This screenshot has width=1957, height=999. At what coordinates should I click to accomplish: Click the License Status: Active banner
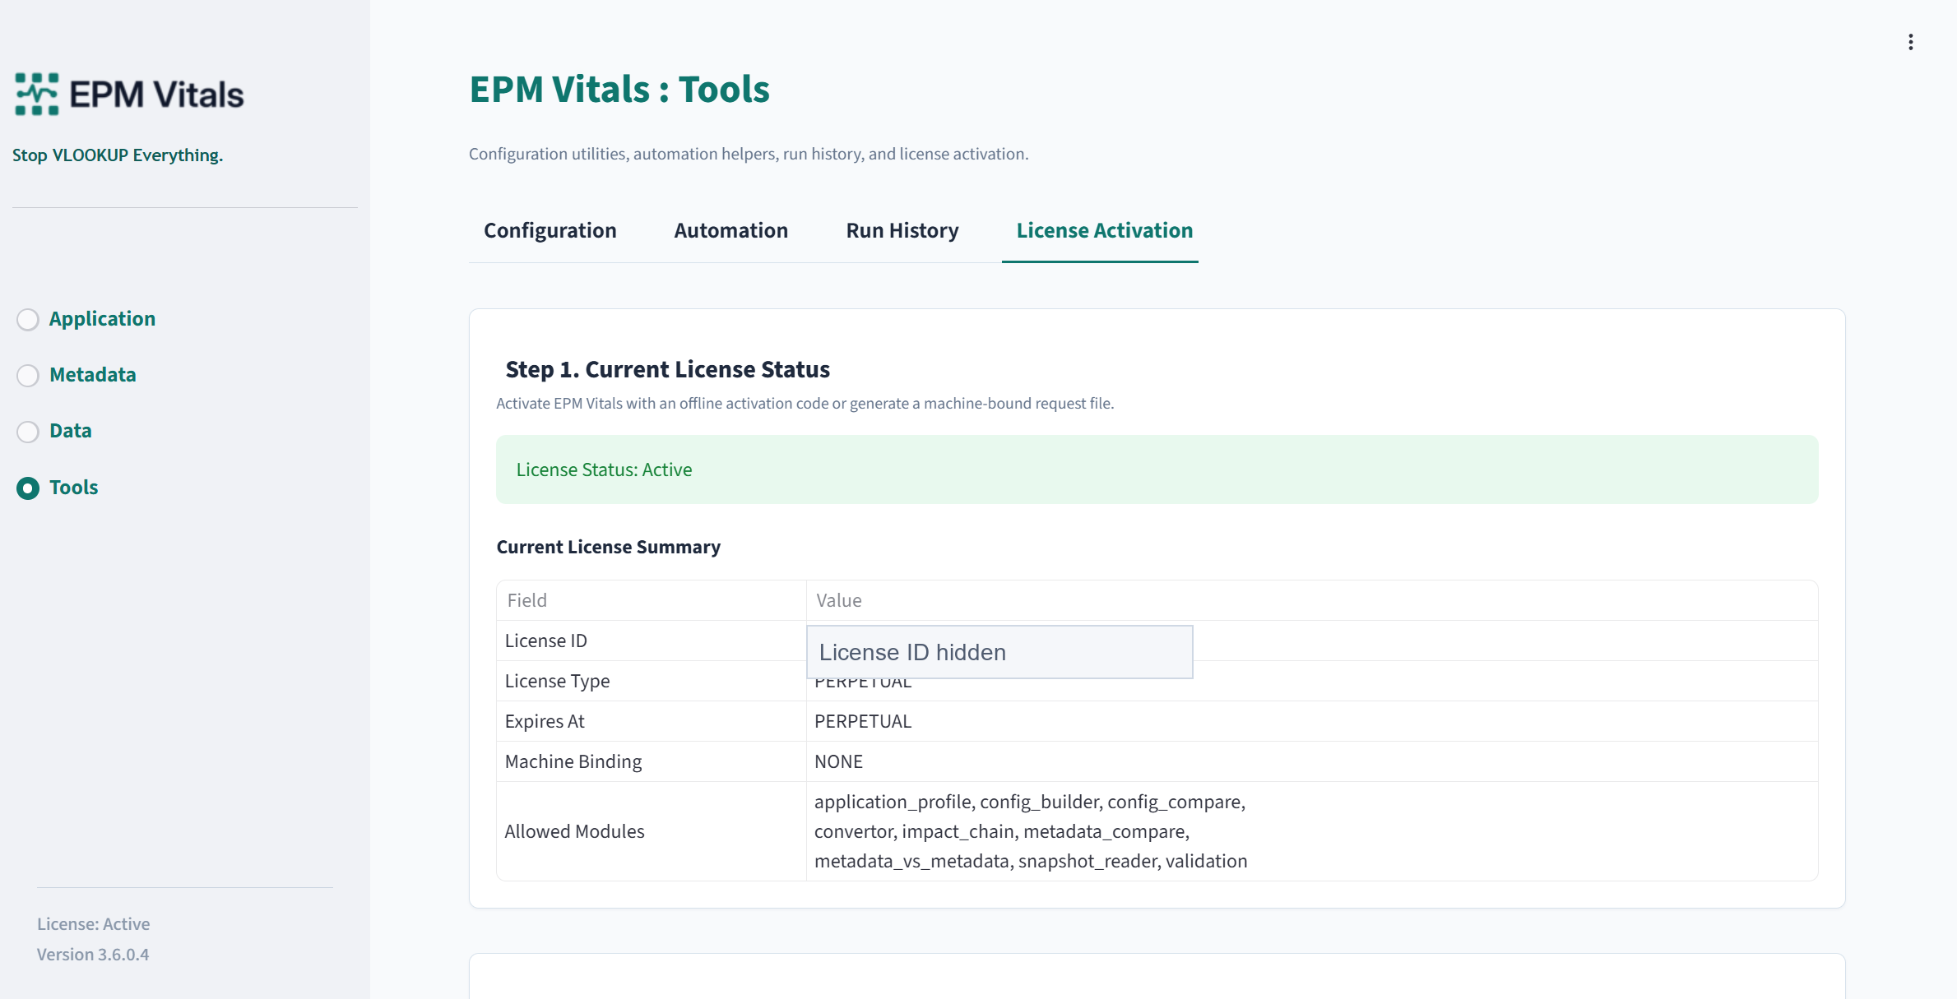coord(1157,469)
